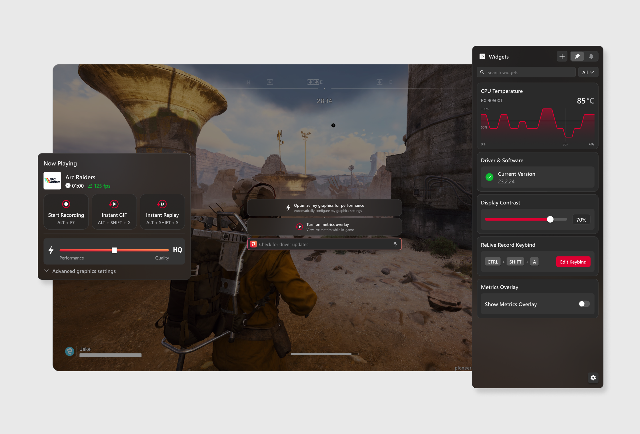Choose Turn on metrics overlay suggestion

point(324,227)
